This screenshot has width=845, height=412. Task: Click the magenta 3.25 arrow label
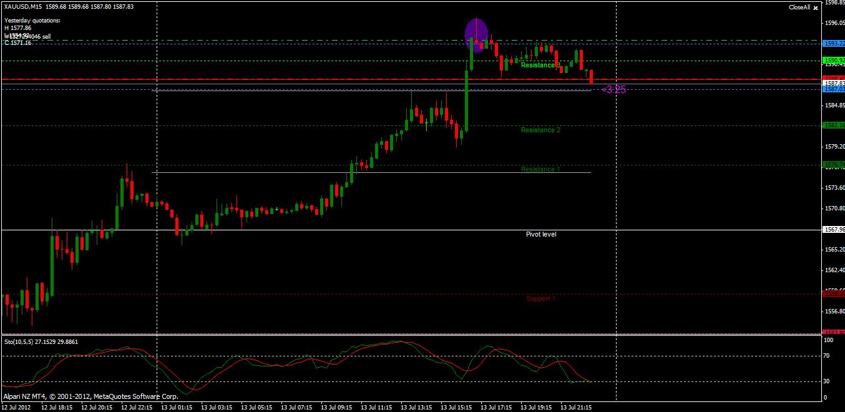pos(613,90)
